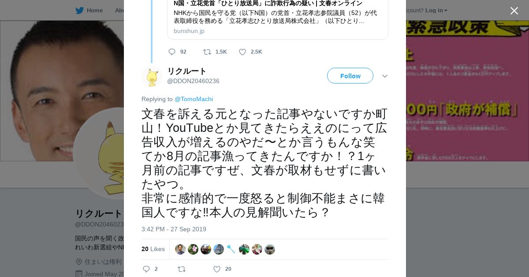Open the @TomoMachi mention link
529x277 pixels.
(x=194, y=99)
